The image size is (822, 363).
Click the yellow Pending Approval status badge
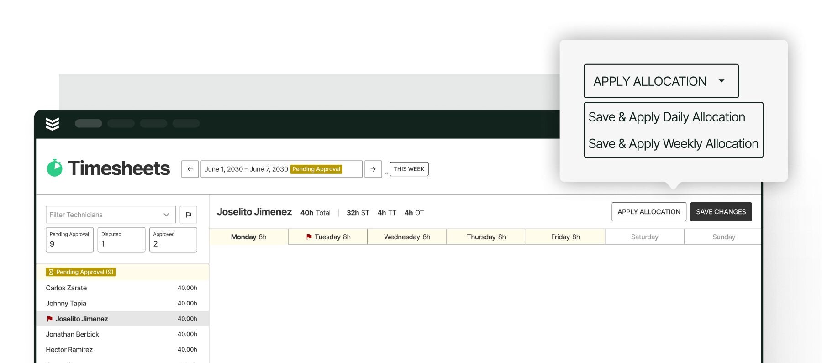(316, 169)
